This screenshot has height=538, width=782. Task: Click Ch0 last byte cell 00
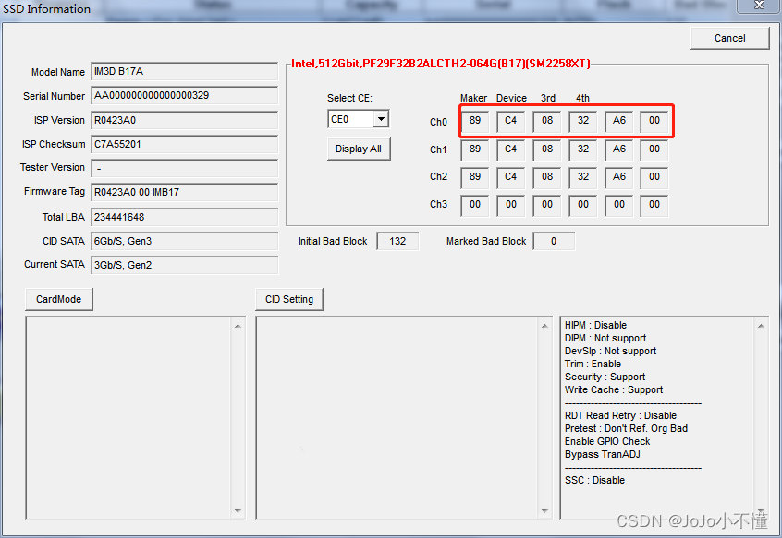[654, 121]
